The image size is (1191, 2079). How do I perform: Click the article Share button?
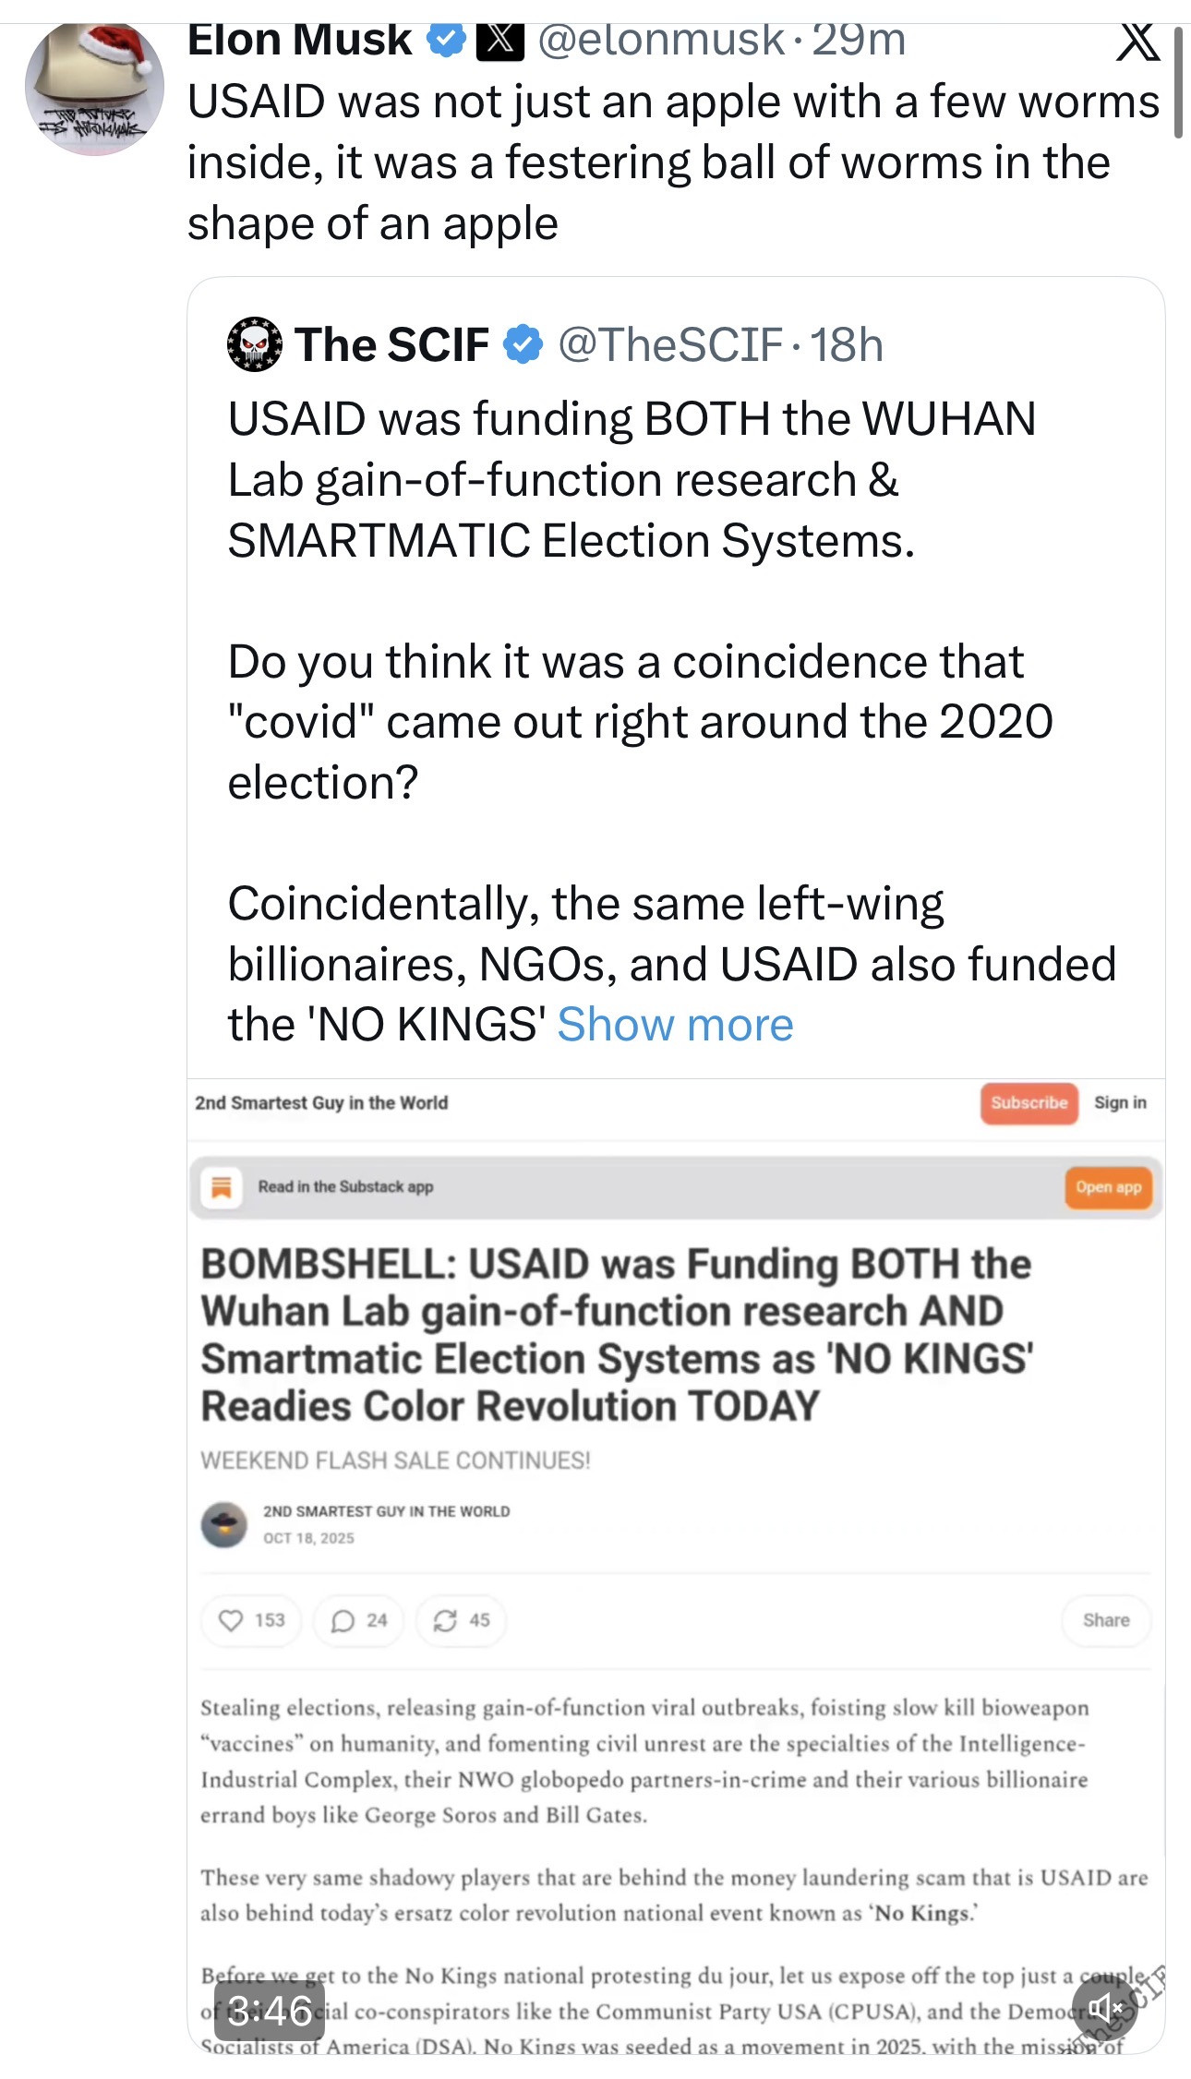click(1106, 1620)
